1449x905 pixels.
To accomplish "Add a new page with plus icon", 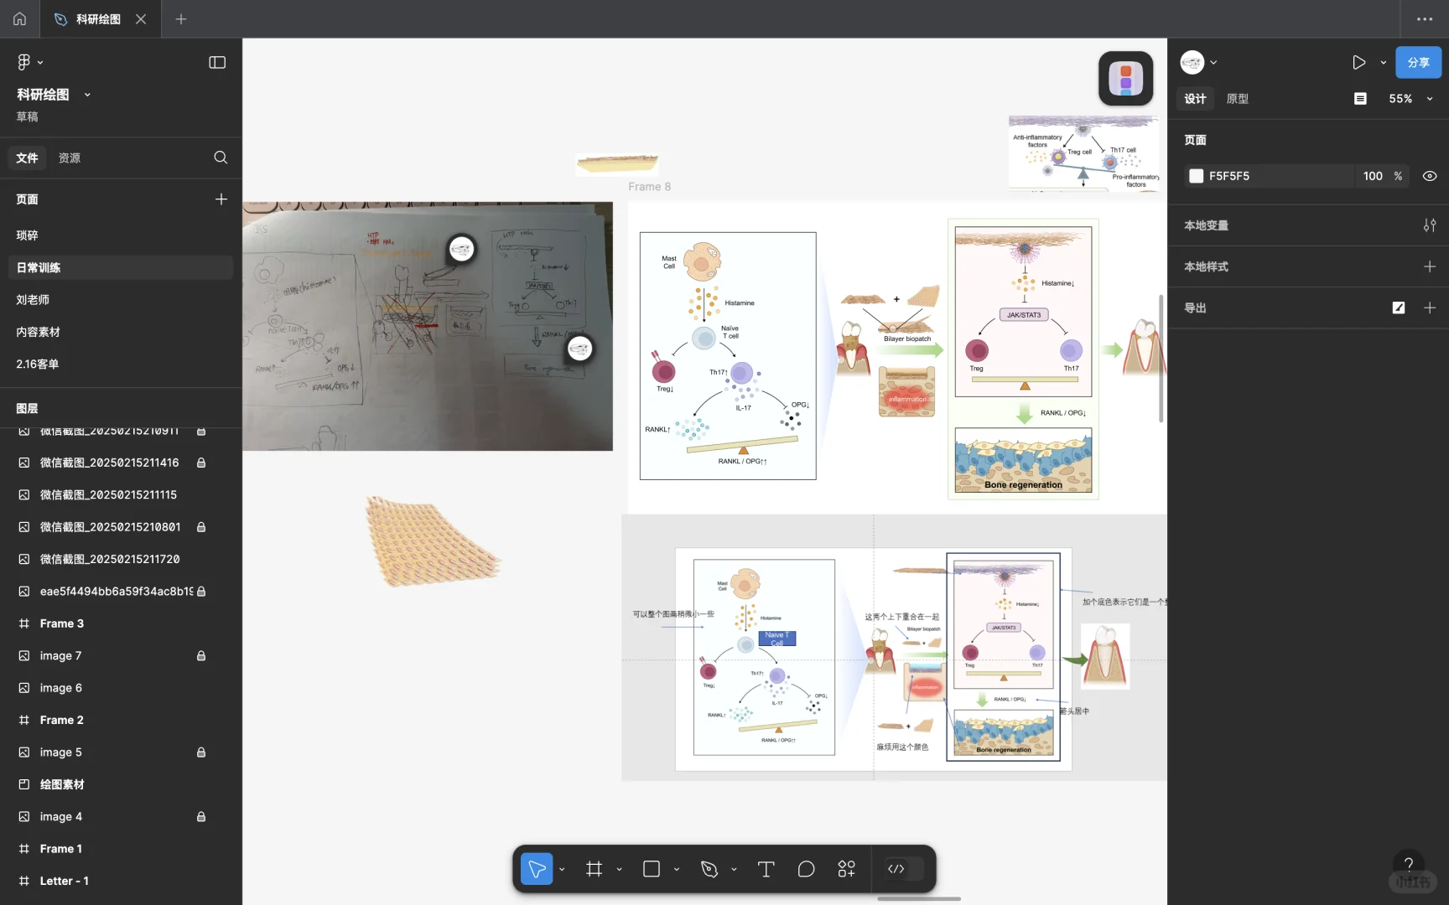I will pos(221,199).
